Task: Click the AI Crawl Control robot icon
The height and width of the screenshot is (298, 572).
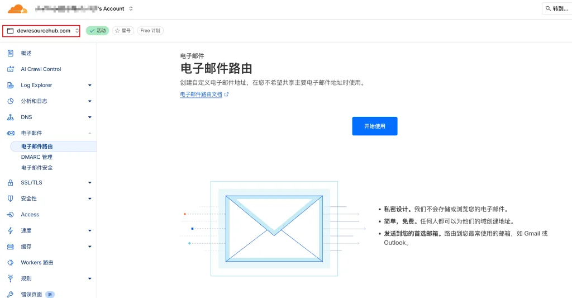Action: coord(11,69)
